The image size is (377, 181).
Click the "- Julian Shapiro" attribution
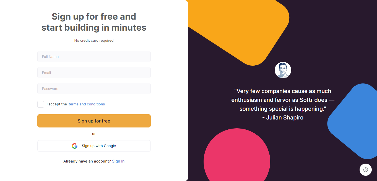point(283,118)
